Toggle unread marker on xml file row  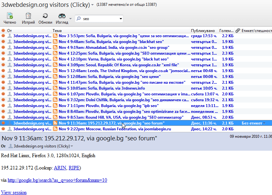point(3,65)
